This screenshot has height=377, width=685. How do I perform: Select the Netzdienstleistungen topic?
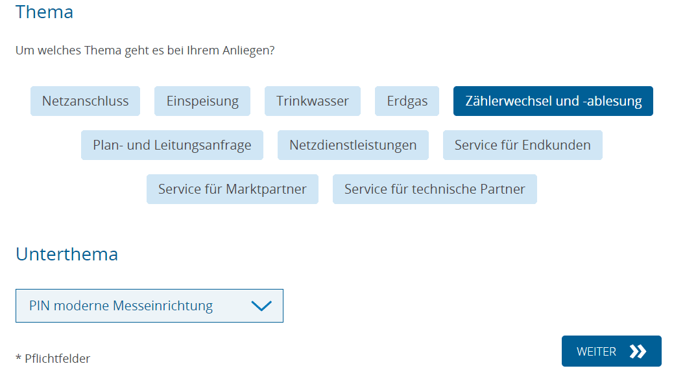coord(353,145)
